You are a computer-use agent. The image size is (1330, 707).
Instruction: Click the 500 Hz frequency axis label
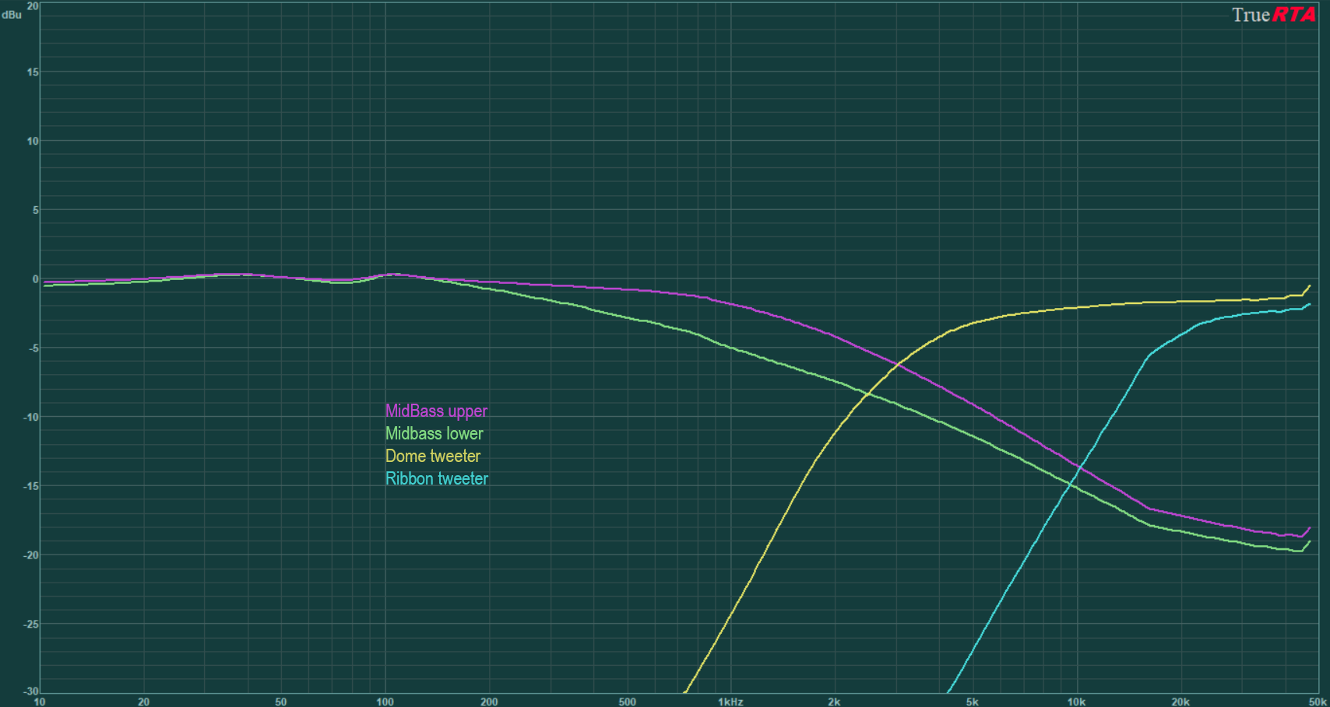pyautogui.click(x=627, y=702)
